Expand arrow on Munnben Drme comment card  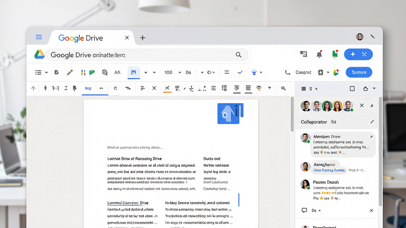[x=371, y=137]
